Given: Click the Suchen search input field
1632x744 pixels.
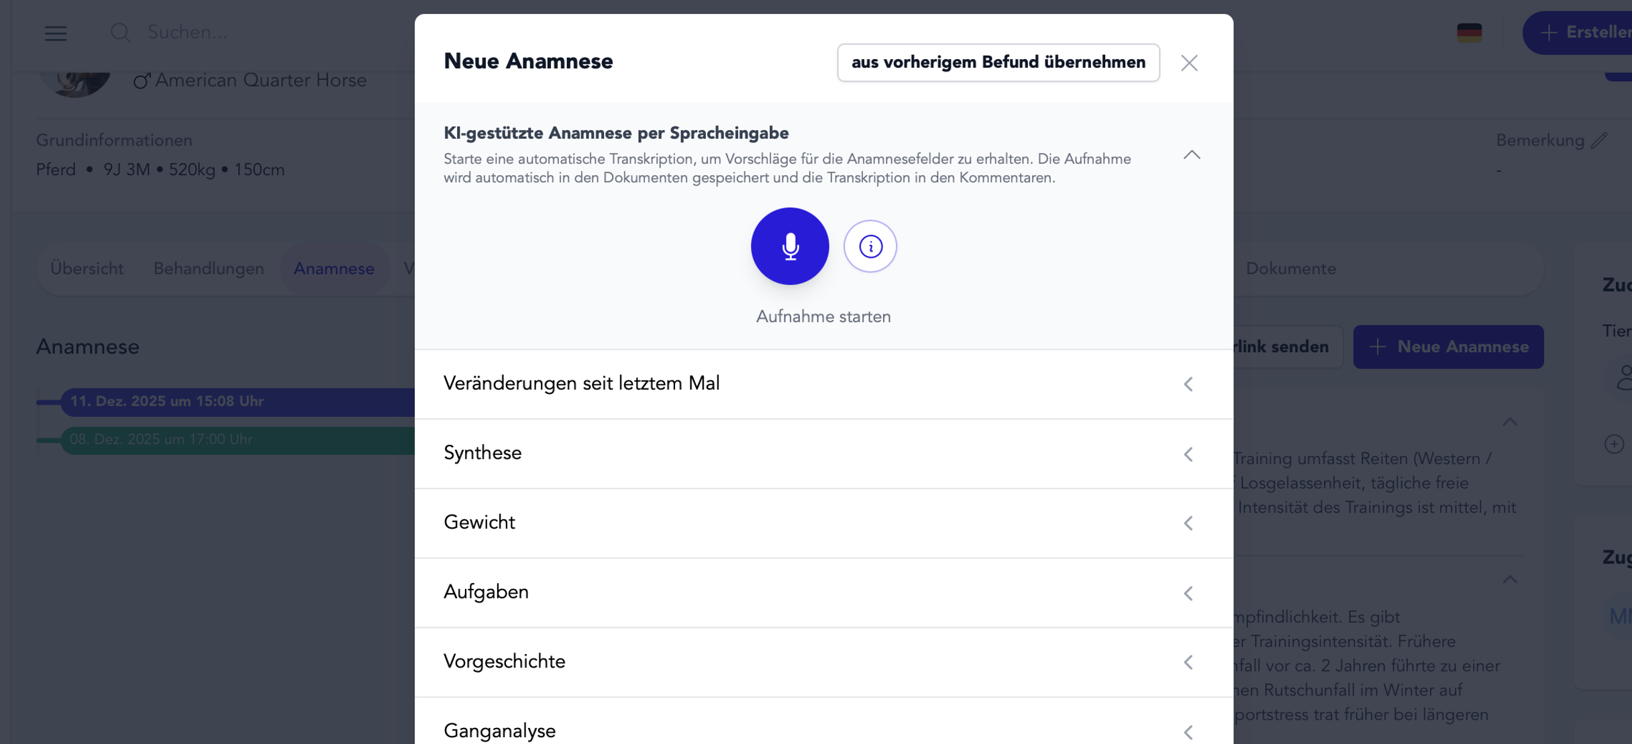Looking at the screenshot, I should tap(201, 32).
